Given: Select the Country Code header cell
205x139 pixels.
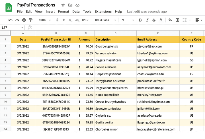Looking at the screenshot, I should click(x=192, y=40).
